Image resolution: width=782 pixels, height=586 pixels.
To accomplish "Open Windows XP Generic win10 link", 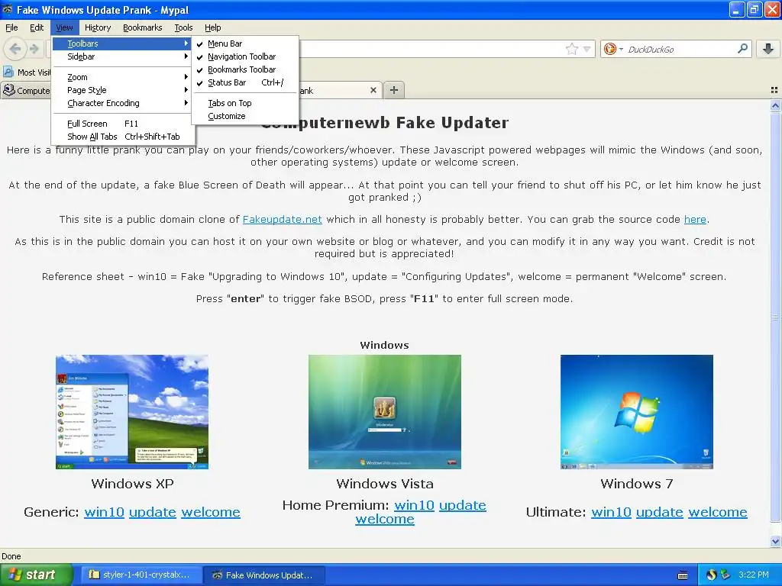I will point(104,512).
